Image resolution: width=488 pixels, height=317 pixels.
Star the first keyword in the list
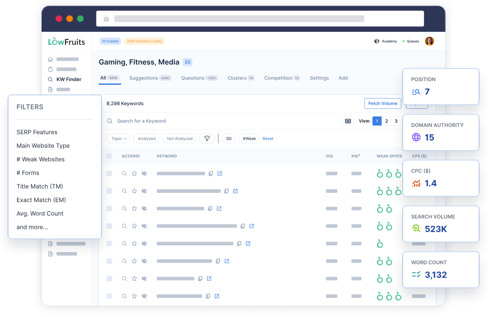134,173
